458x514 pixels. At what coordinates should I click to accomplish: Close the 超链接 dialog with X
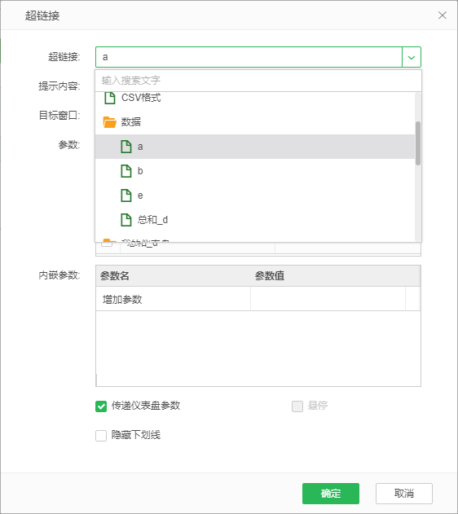click(443, 15)
